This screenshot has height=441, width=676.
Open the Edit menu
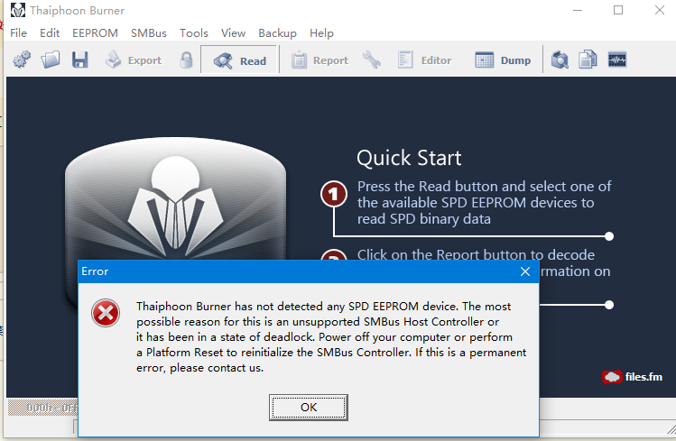(x=50, y=33)
